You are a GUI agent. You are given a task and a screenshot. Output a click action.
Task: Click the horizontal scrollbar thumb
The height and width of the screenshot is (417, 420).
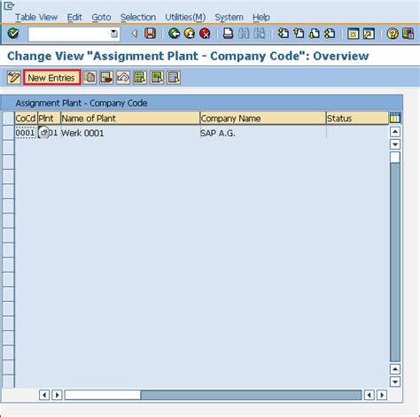[103, 395]
